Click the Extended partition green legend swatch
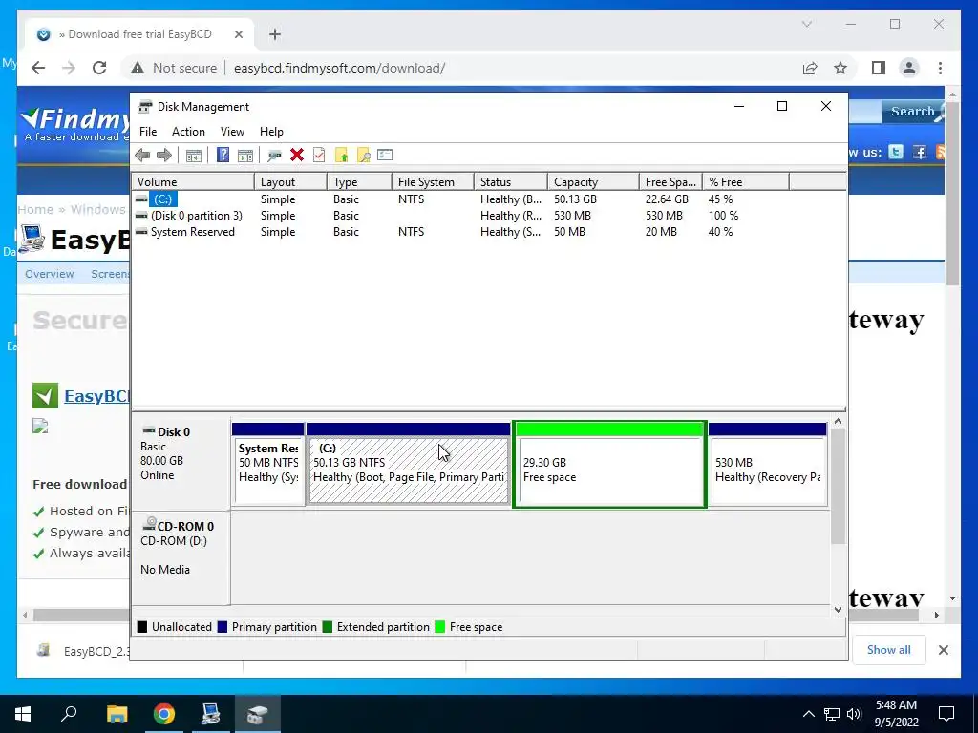This screenshot has height=733, width=978. [328, 627]
